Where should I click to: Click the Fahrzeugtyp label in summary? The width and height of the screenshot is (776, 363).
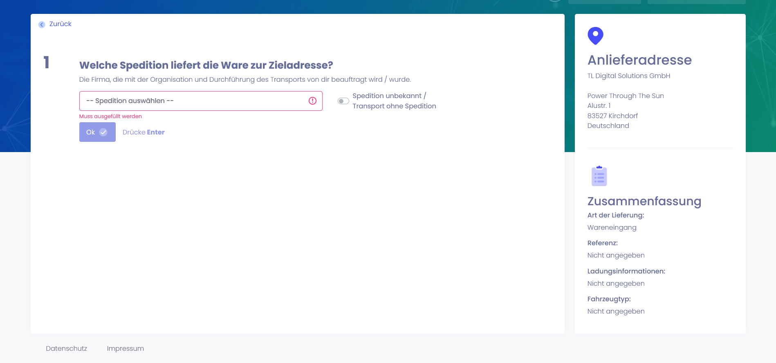609,299
